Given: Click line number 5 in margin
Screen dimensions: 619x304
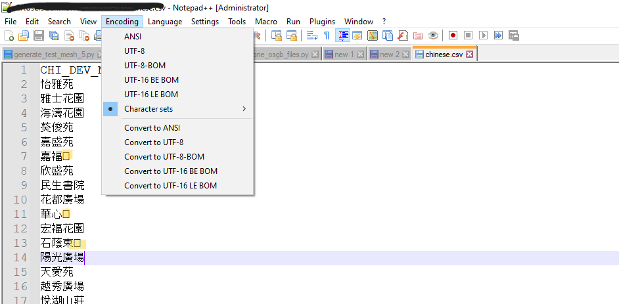Looking at the screenshot, I should (24, 127).
